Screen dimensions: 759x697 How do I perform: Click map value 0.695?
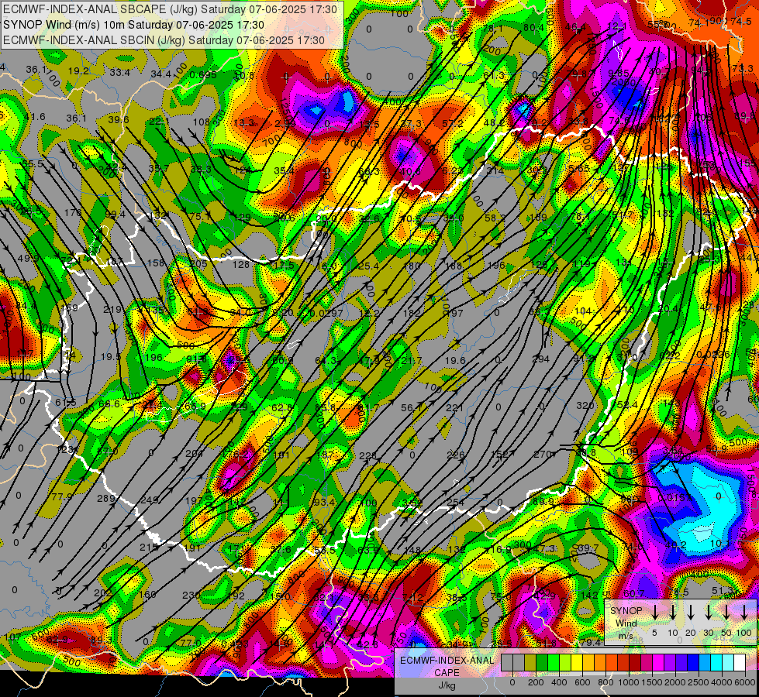coord(203,74)
